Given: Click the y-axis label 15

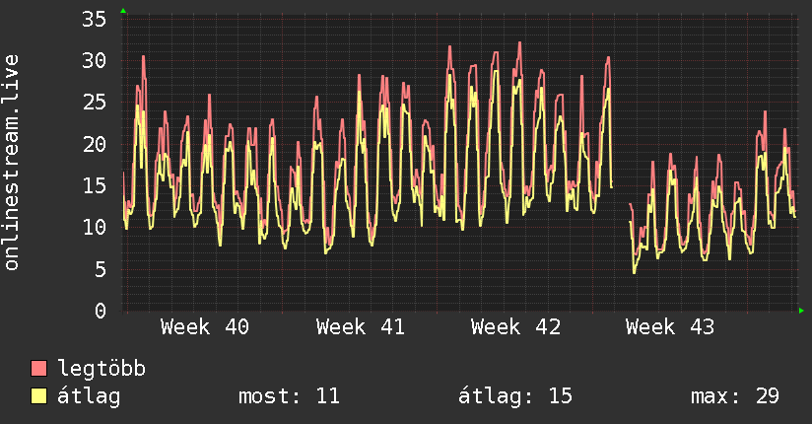Looking at the screenshot, I should (x=95, y=185).
